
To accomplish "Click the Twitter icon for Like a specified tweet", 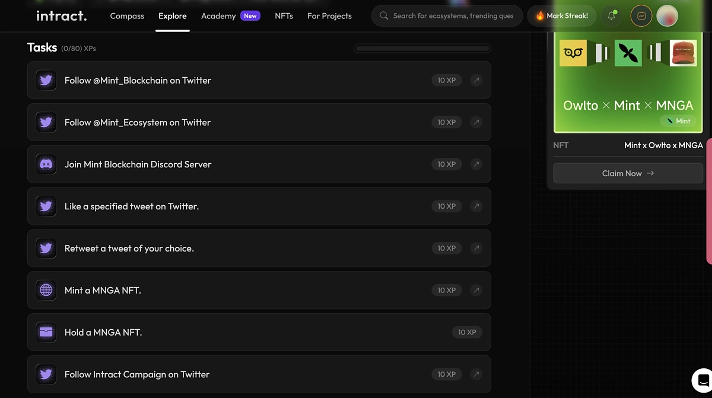I will click(x=46, y=206).
